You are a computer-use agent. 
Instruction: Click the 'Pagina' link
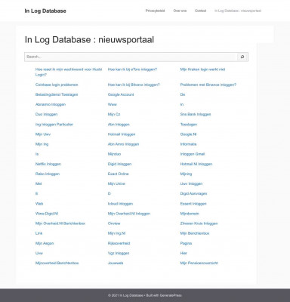186,243
